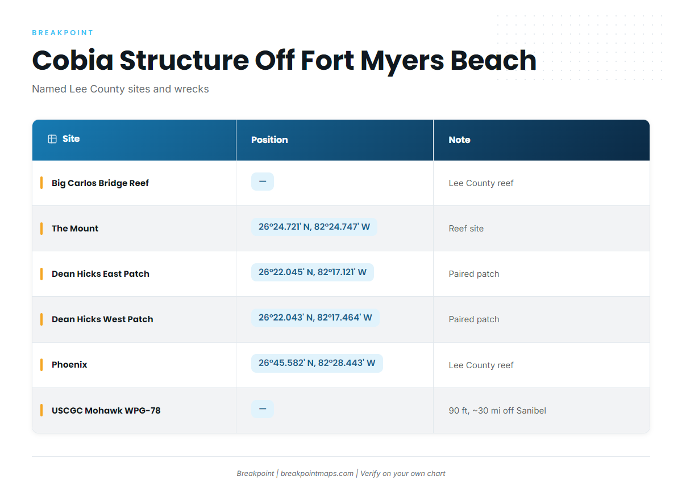Screen dimensions: 682x493
Task: Click the table grid icon beside Site
Action: 52,139
